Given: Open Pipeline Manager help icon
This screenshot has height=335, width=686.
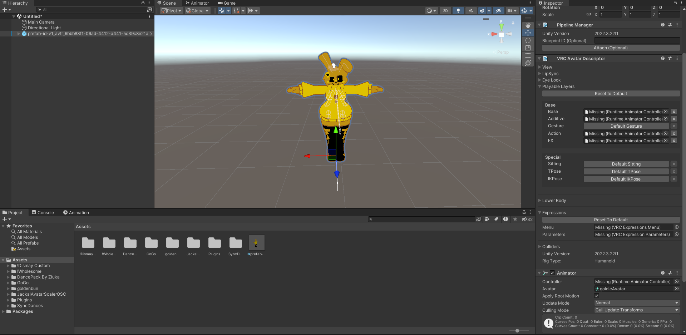Looking at the screenshot, I should click(x=663, y=25).
